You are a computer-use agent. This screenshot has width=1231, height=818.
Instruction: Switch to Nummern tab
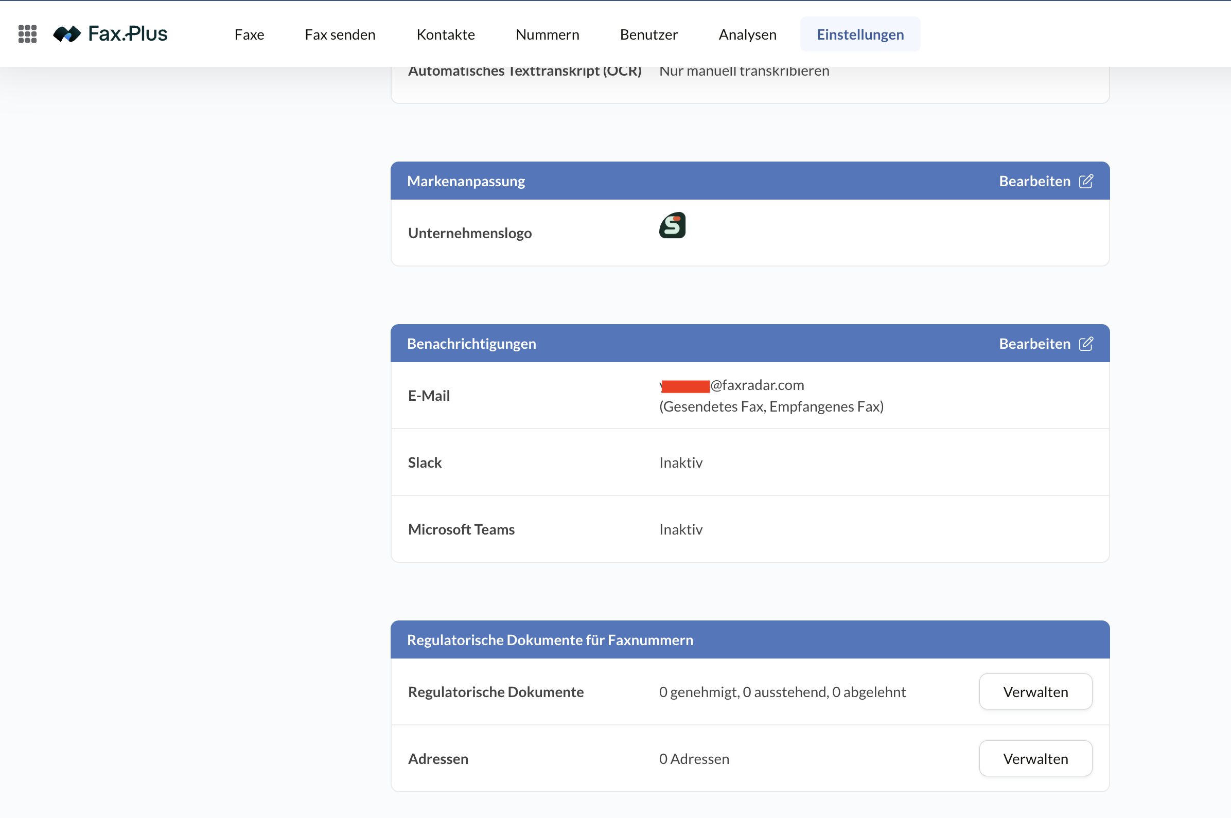pyautogui.click(x=548, y=34)
